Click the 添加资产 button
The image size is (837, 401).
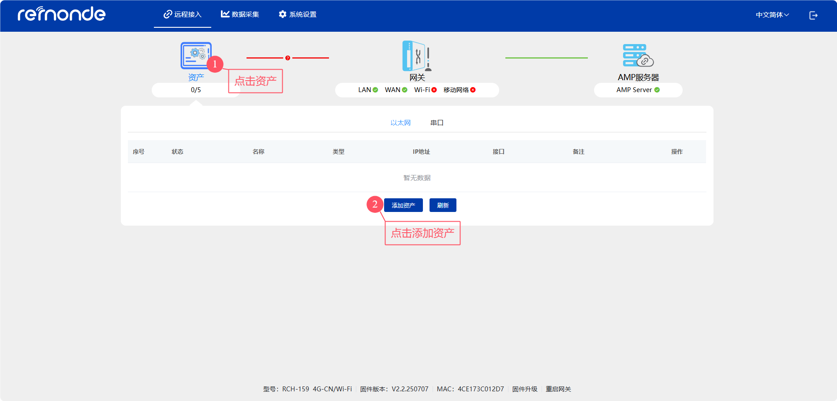coord(404,205)
